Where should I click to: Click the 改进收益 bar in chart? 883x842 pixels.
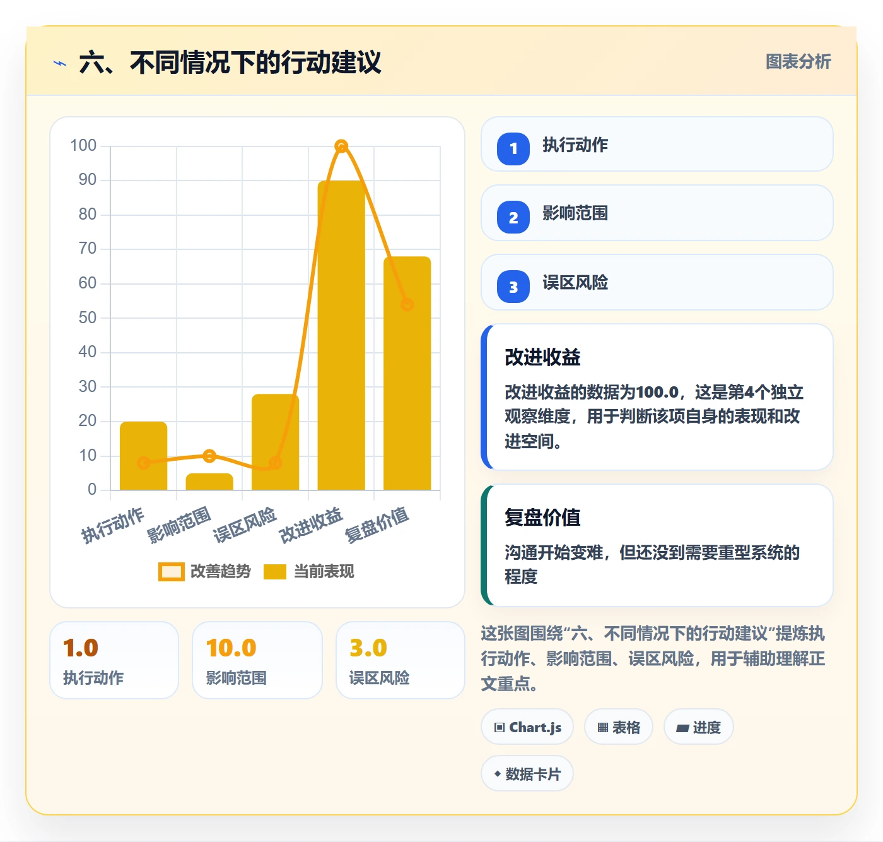coord(341,335)
